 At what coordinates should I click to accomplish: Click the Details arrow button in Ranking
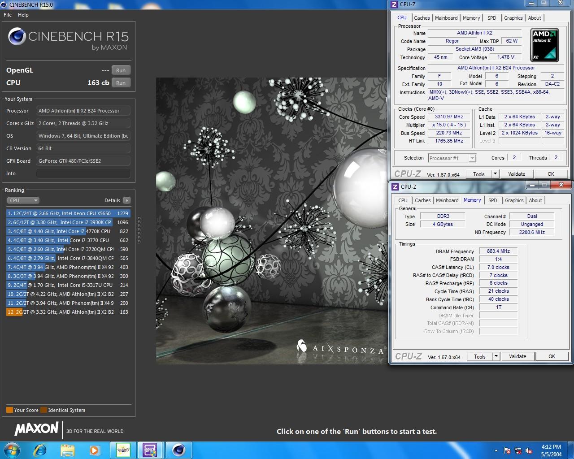tap(127, 200)
